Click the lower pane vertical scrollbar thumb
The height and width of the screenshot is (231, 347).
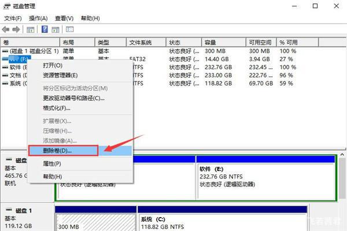click(x=342, y=178)
